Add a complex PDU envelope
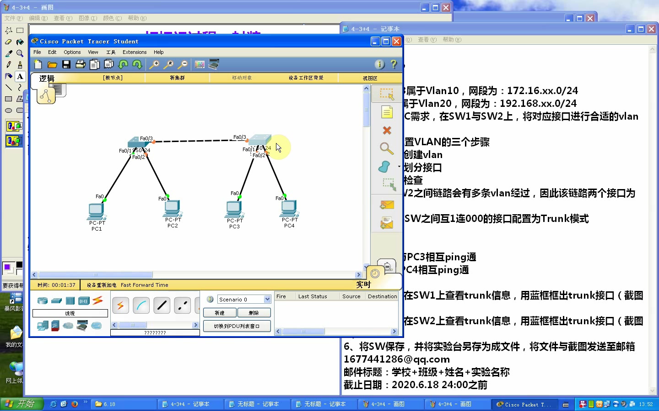659x411 pixels. 387,223
